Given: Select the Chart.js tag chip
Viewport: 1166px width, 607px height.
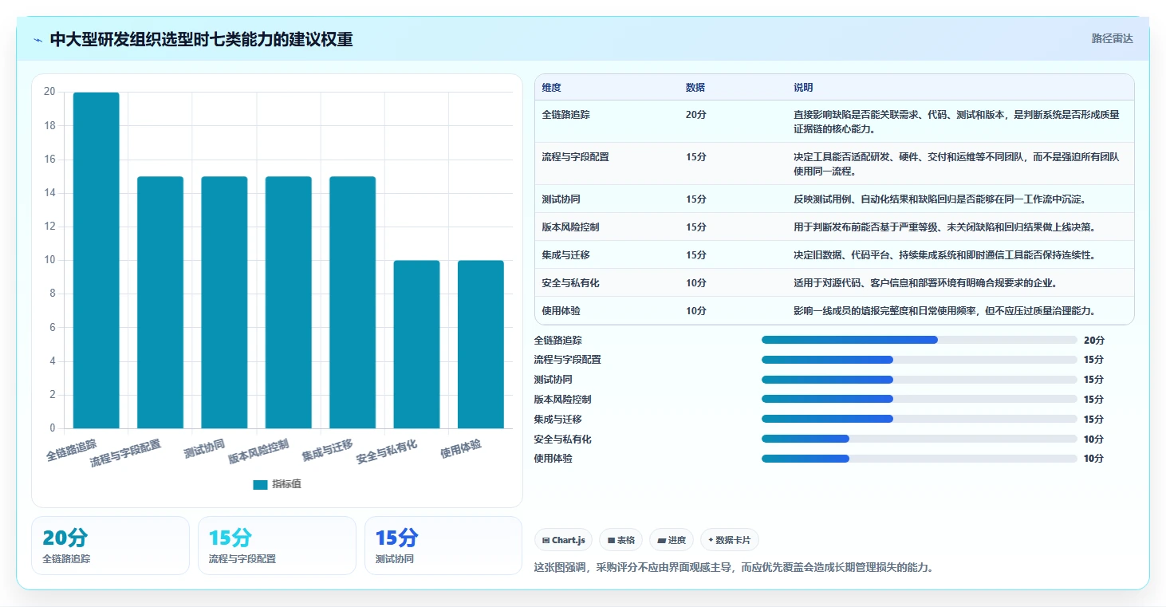Looking at the screenshot, I should (563, 540).
